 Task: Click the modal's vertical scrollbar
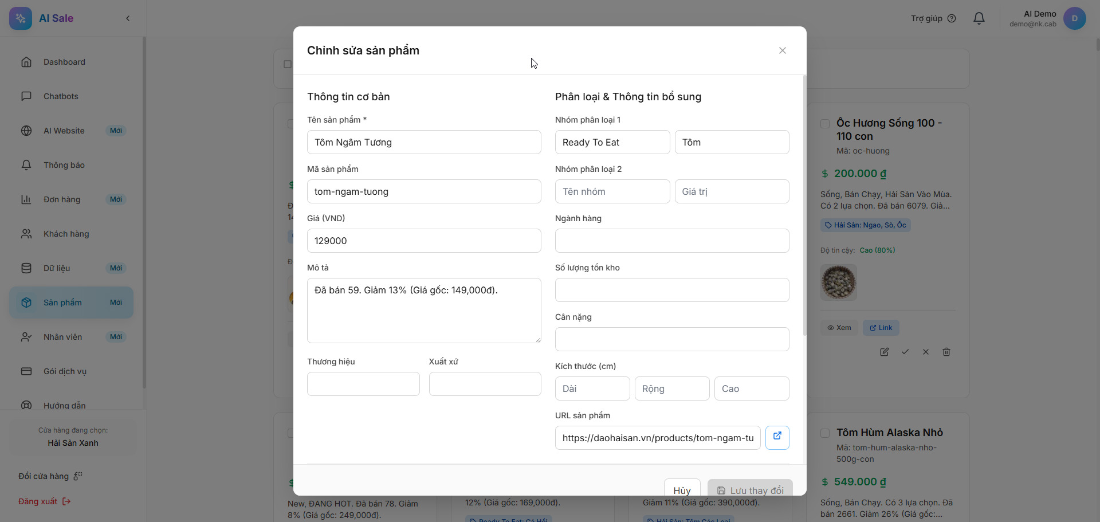pyautogui.click(x=804, y=206)
